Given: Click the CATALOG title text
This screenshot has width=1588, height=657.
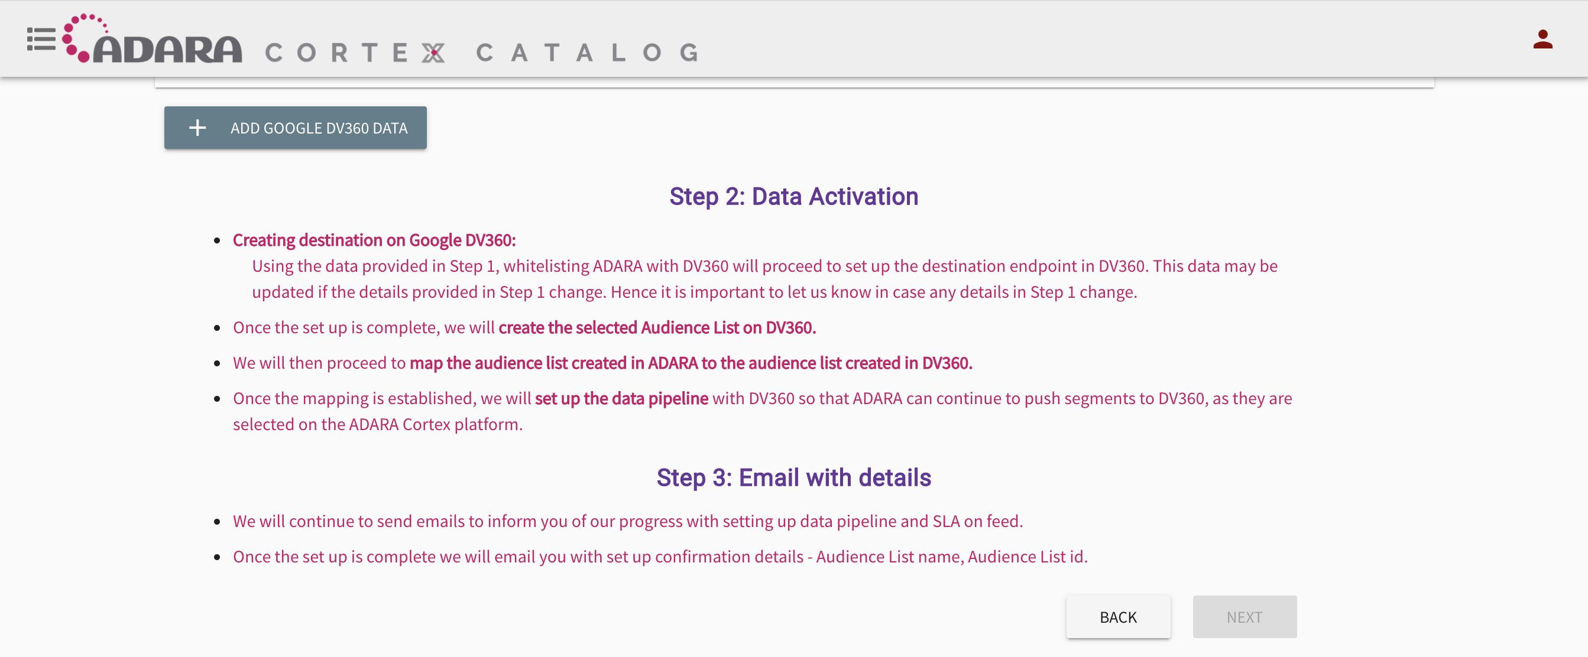Looking at the screenshot, I should (587, 53).
